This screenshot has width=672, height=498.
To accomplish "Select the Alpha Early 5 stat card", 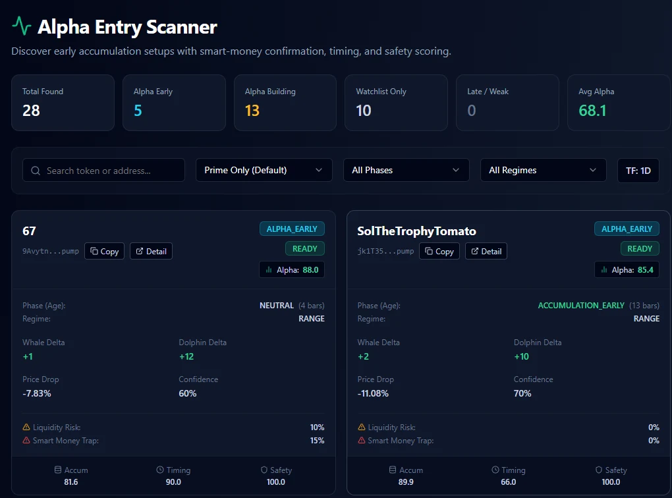I will pos(174,103).
